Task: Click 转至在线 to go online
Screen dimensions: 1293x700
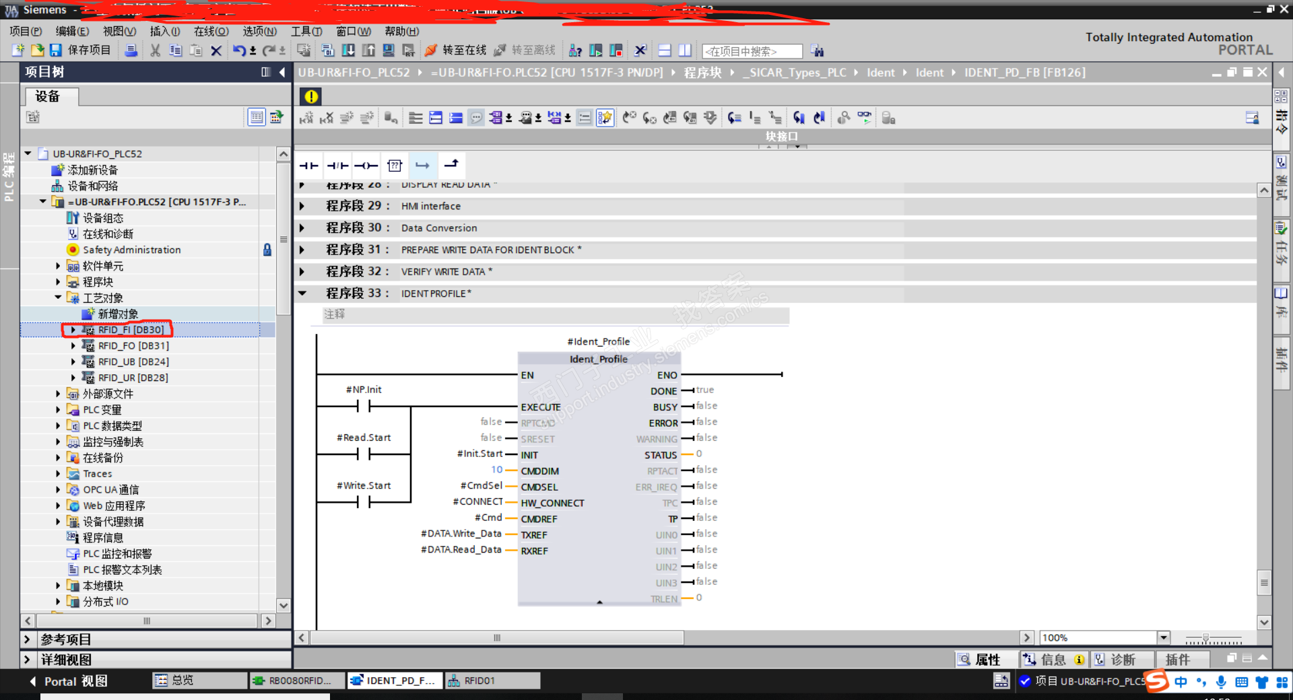Action: pyautogui.click(x=456, y=50)
